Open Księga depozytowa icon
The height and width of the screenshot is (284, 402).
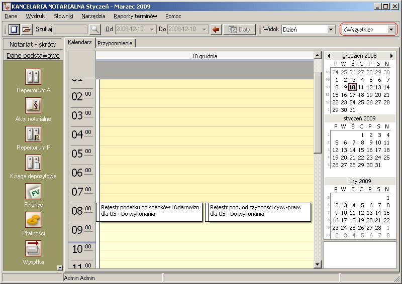click(33, 163)
